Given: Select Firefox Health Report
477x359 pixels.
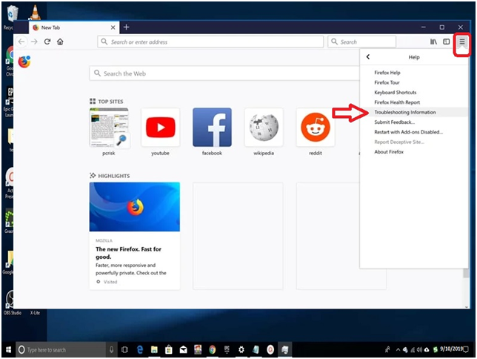Looking at the screenshot, I should tap(397, 102).
